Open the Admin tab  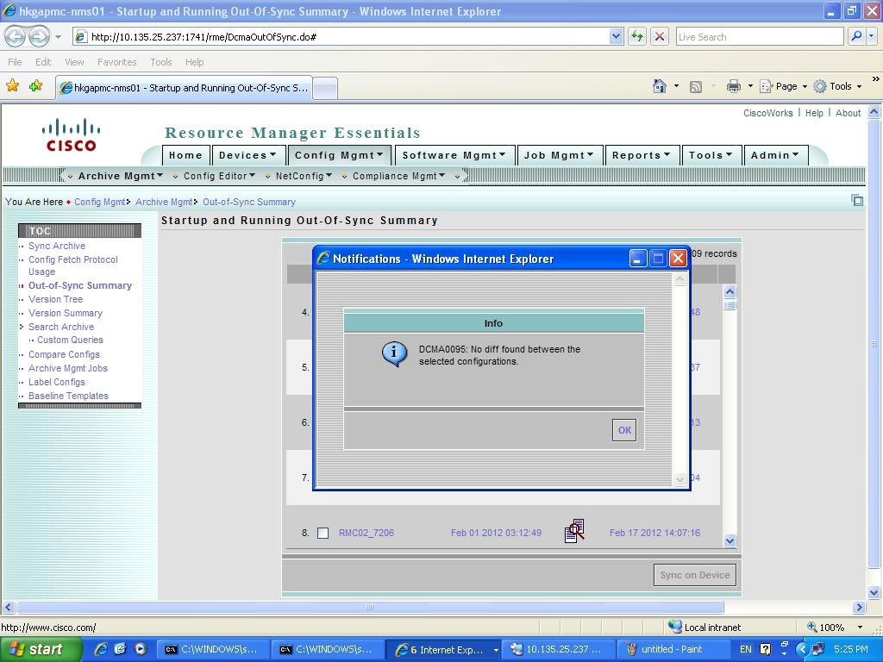click(x=775, y=155)
